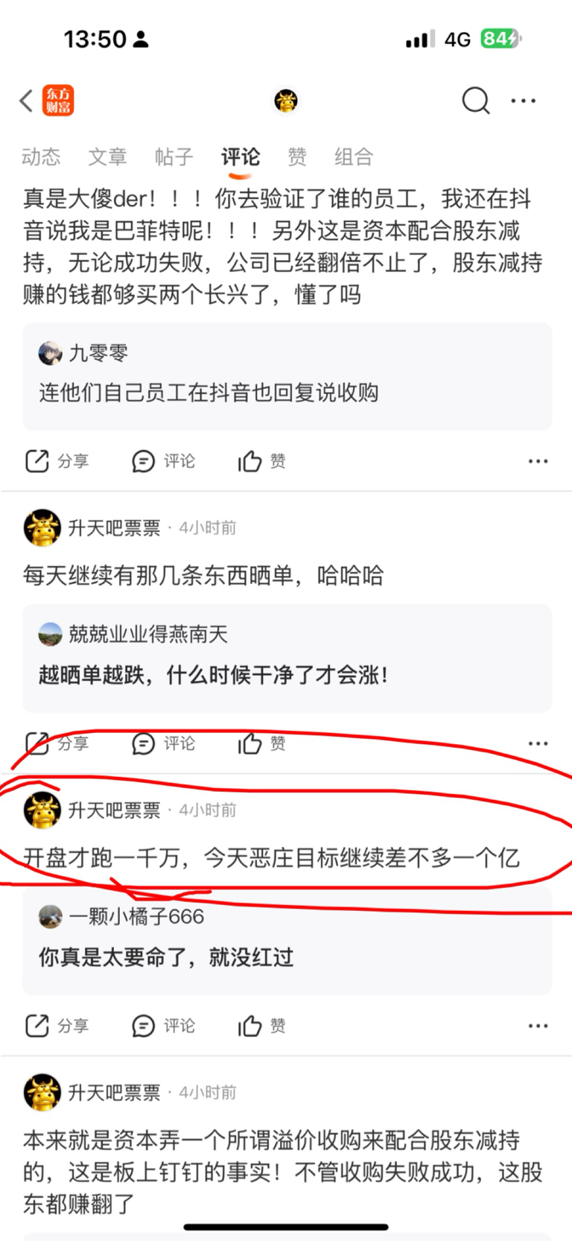
Task: Comment on the 每天继续有那几条东西晒单 post
Action: [163, 743]
